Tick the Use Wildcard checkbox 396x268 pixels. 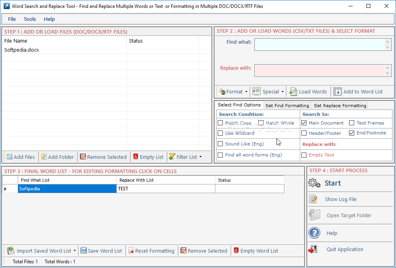220,133
